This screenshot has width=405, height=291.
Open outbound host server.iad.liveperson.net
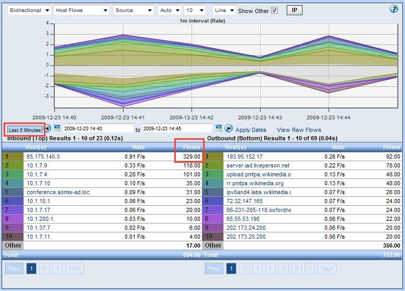point(258,165)
